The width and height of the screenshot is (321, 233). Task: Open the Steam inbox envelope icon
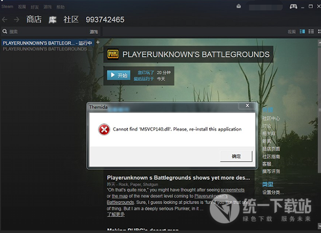[x=238, y=6]
